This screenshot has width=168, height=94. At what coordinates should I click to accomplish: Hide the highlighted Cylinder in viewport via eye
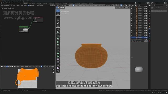pos(144,37)
